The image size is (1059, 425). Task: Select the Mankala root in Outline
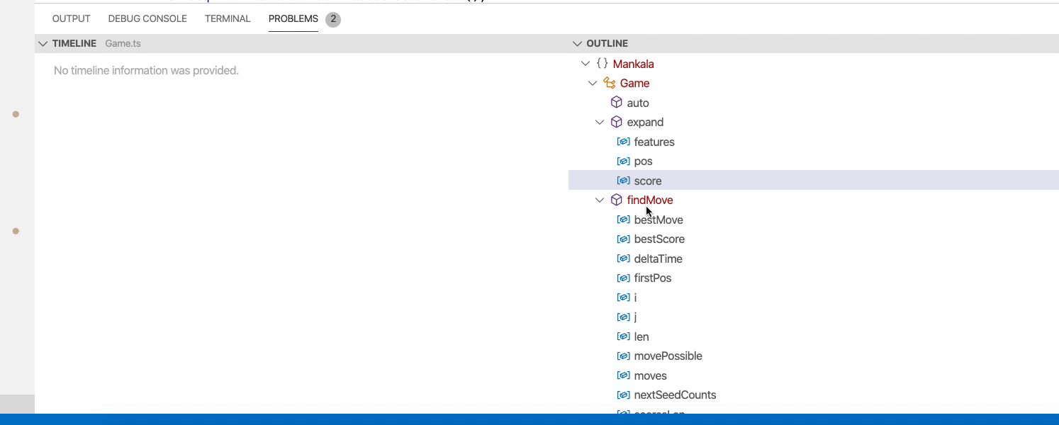[633, 64]
